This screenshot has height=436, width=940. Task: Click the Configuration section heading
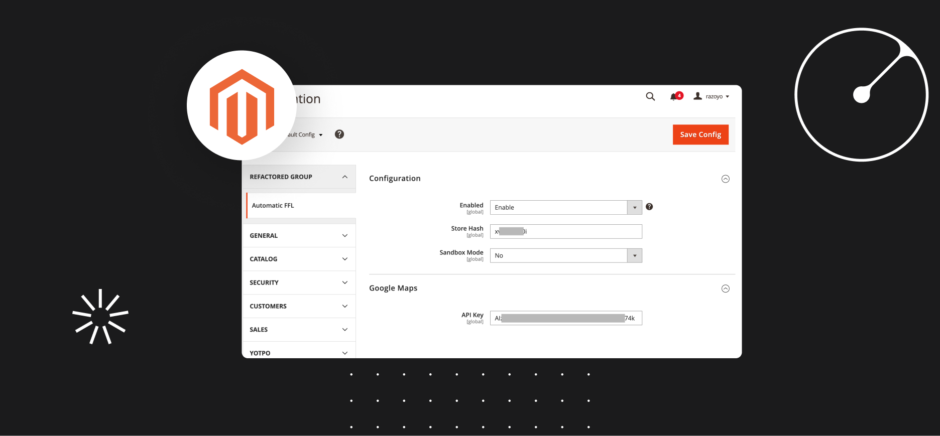[395, 179]
